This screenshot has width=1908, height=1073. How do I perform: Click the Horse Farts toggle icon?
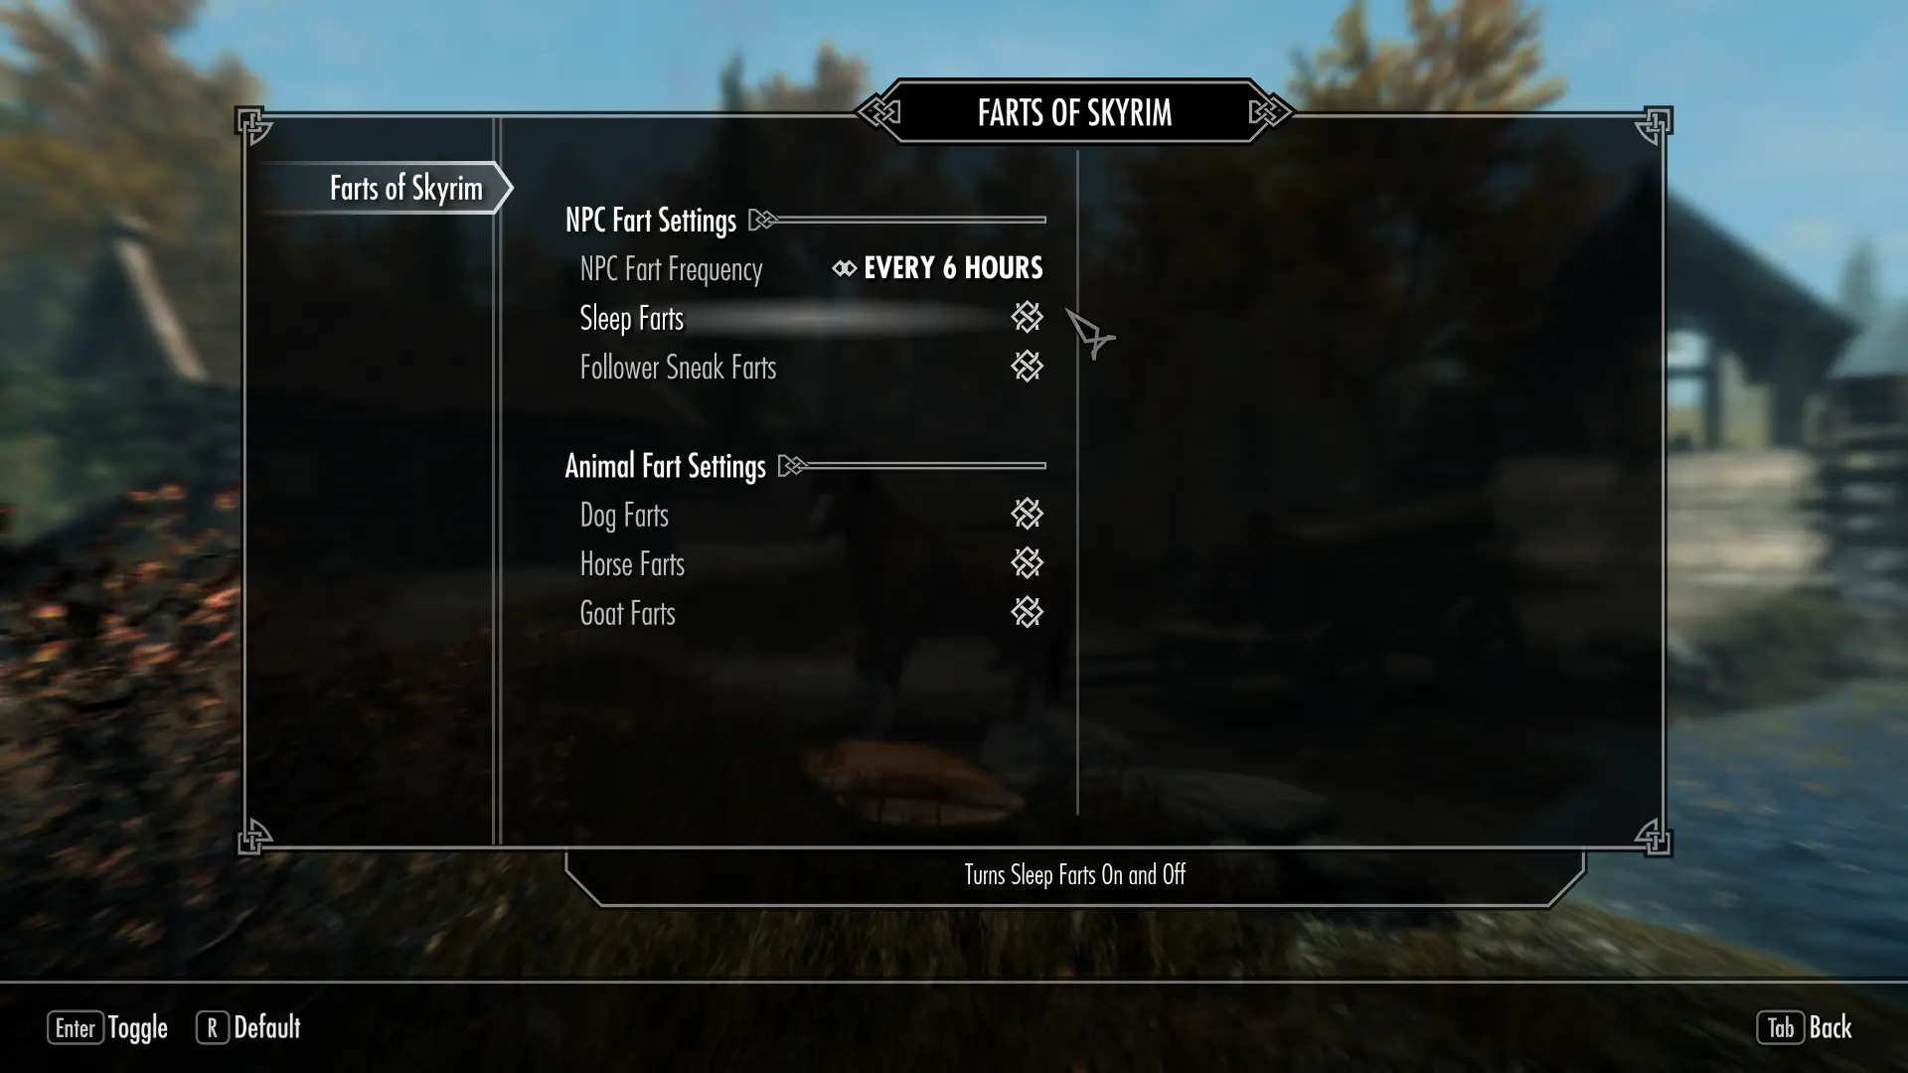1027,563
